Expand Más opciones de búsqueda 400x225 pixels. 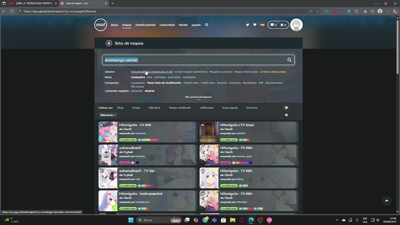click(x=198, y=98)
